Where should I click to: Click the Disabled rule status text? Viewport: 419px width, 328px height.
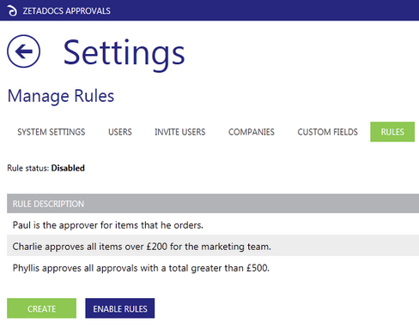point(68,168)
